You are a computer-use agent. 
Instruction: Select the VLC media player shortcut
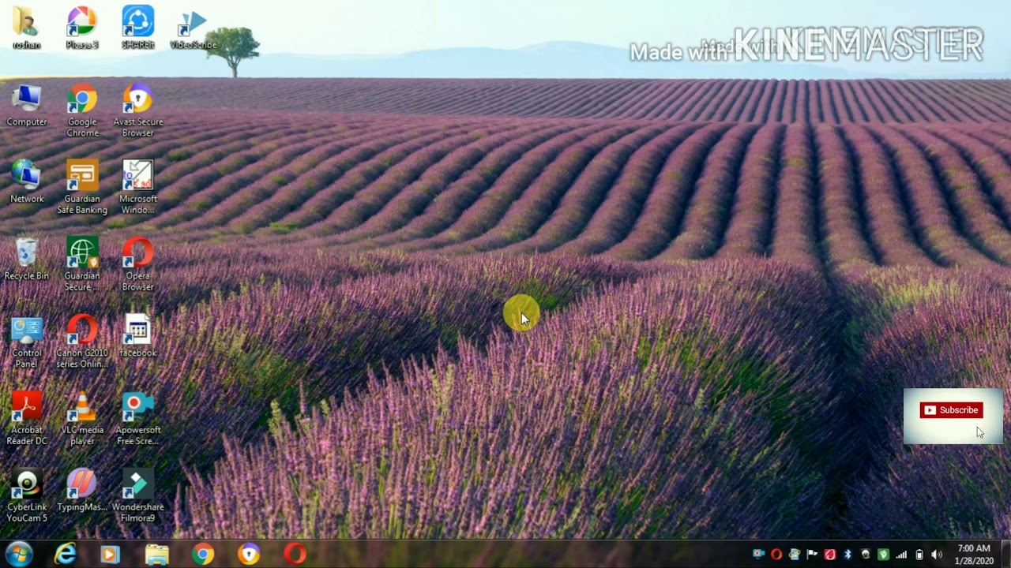pyautogui.click(x=82, y=418)
